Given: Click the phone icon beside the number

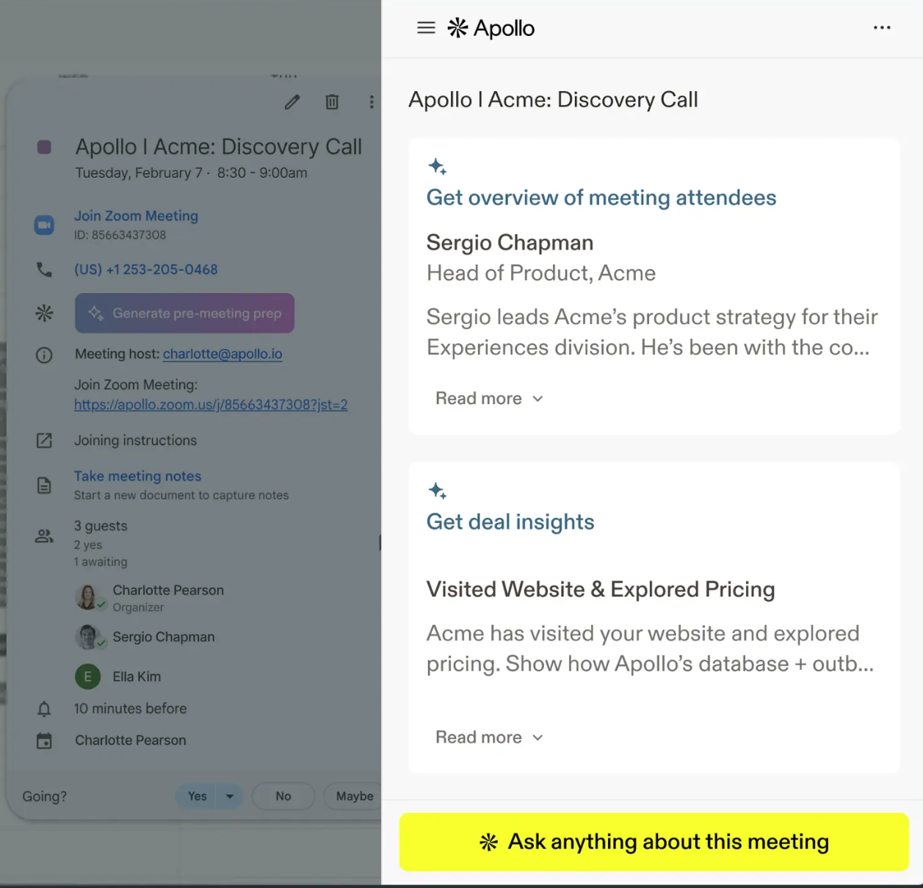Looking at the screenshot, I should point(44,270).
